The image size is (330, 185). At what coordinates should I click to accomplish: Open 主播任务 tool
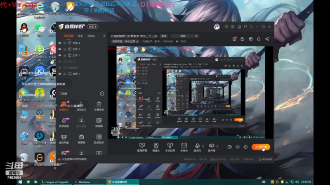[99, 106]
